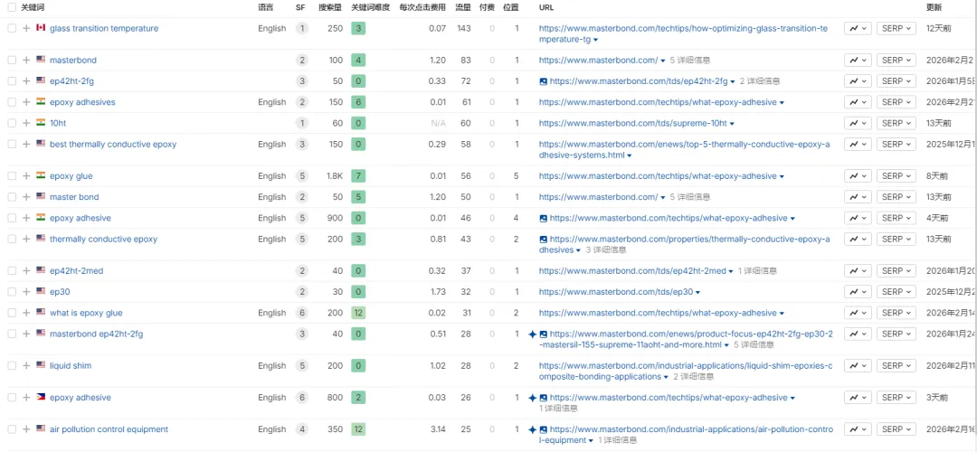The width and height of the screenshot is (977, 452).
Task: Sort by the 搜索量 column header
Action: pyautogui.click(x=329, y=7)
